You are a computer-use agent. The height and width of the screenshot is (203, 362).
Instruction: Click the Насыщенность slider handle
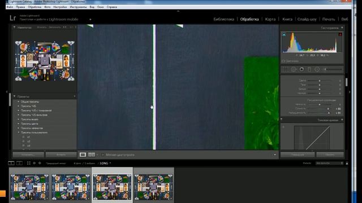pyautogui.click(x=329, y=113)
